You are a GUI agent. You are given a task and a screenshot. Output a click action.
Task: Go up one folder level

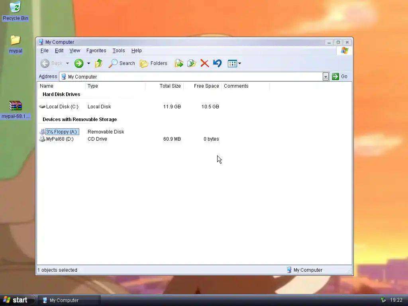pos(99,63)
